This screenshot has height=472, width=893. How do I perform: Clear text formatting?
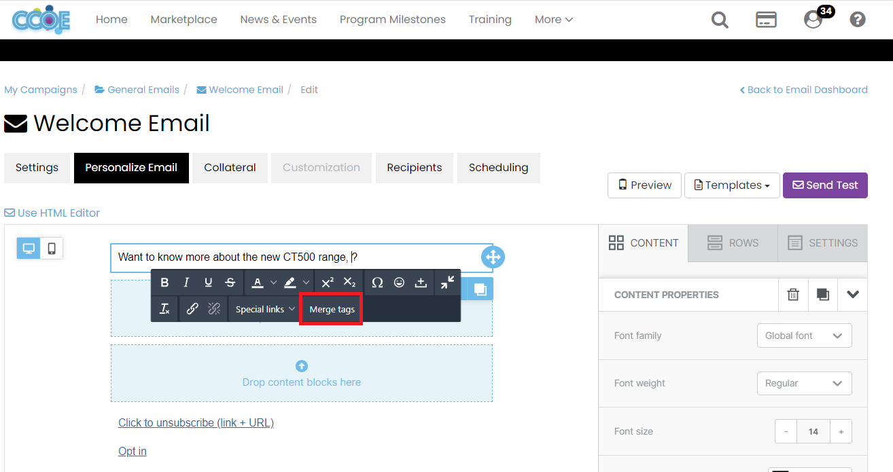coord(164,309)
